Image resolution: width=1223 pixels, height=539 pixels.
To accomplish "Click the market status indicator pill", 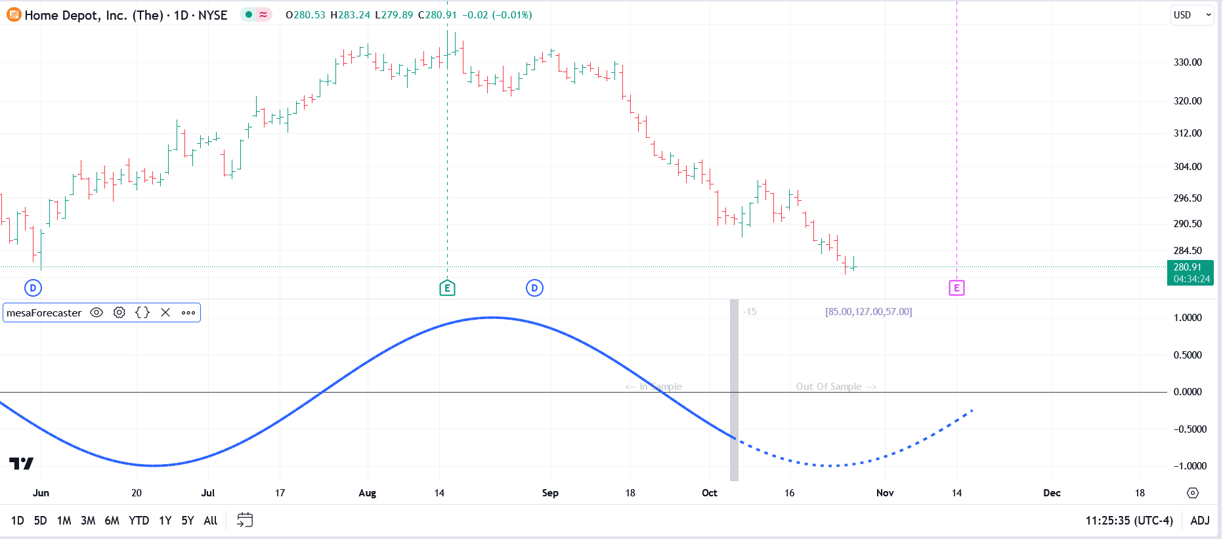I will click(256, 14).
